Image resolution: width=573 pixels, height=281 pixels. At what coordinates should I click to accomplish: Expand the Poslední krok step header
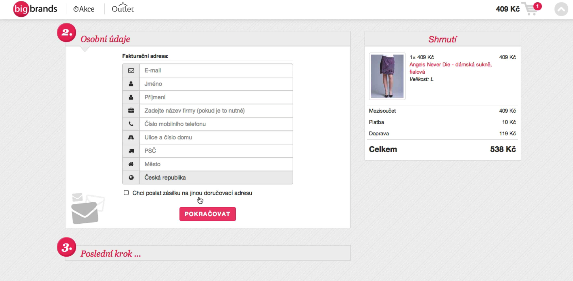[x=208, y=253]
